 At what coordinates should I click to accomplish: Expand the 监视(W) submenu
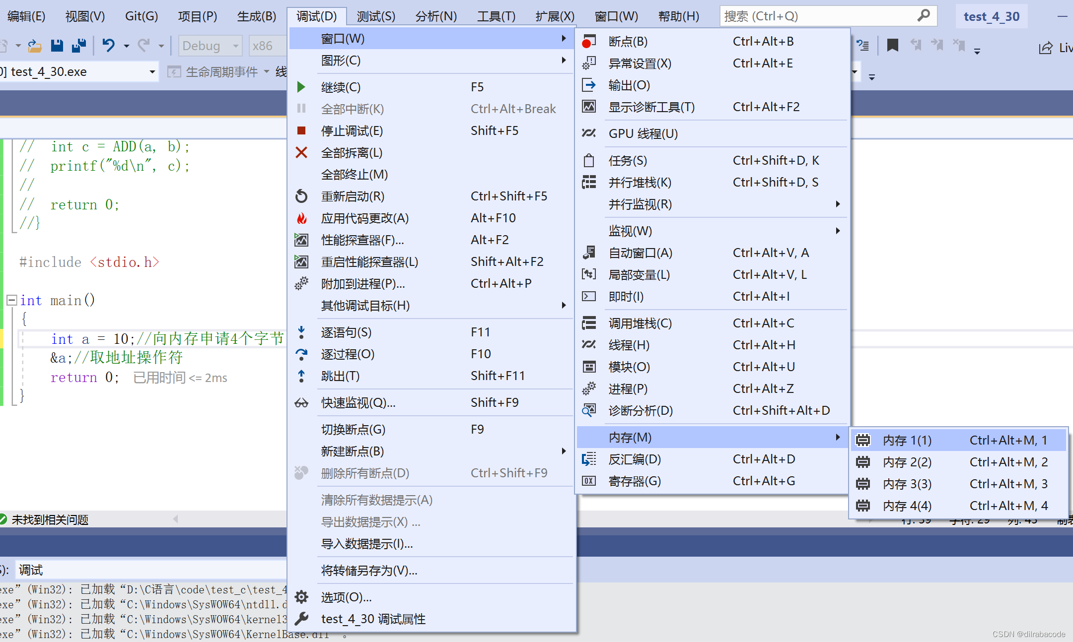pyautogui.click(x=713, y=231)
